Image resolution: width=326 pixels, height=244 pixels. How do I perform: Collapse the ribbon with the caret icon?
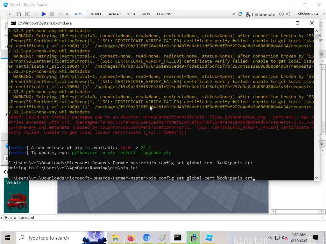233,14
